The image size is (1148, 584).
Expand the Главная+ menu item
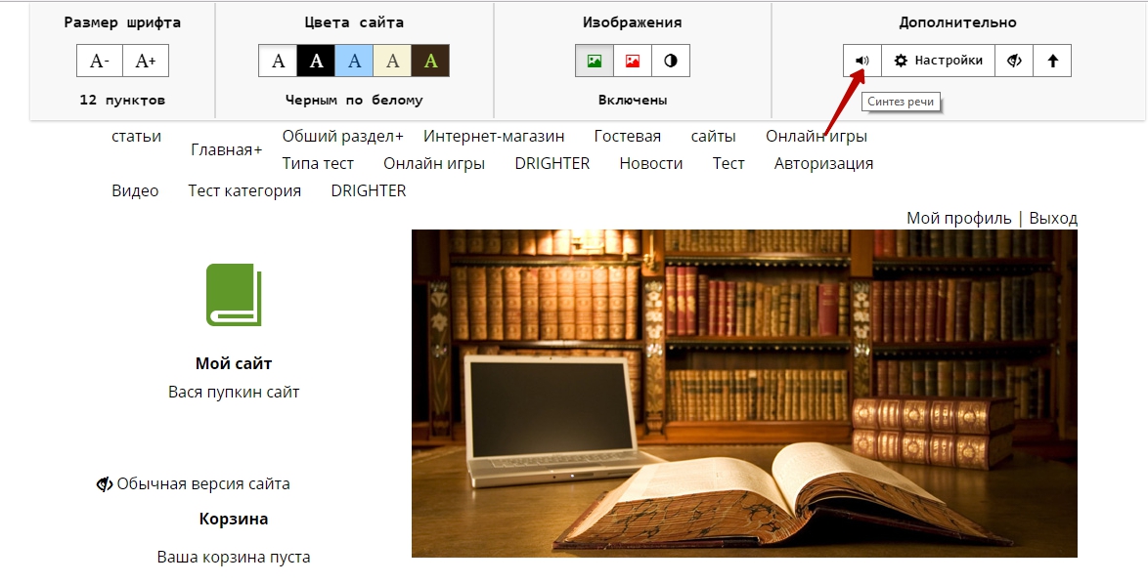226,150
